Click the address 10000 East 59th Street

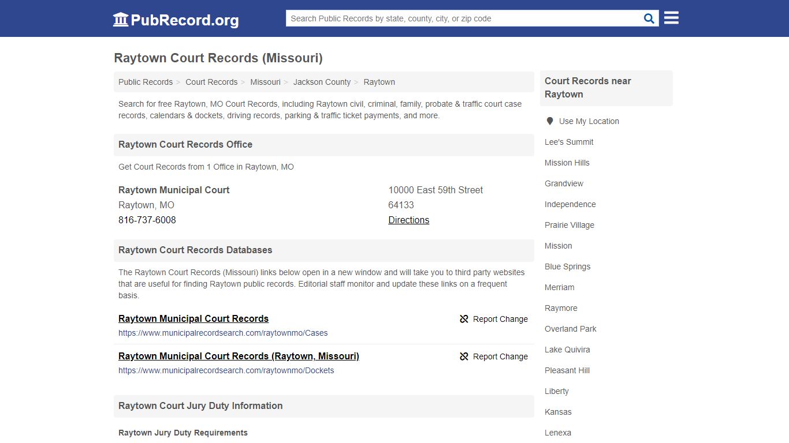tap(436, 190)
